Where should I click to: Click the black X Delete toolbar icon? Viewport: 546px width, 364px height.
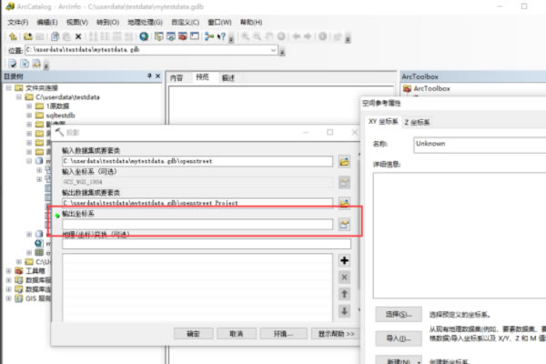pos(78,36)
